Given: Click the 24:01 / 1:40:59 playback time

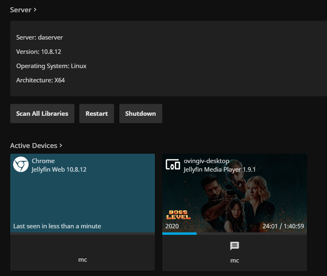Looking at the screenshot, I should click(x=283, y=226).
